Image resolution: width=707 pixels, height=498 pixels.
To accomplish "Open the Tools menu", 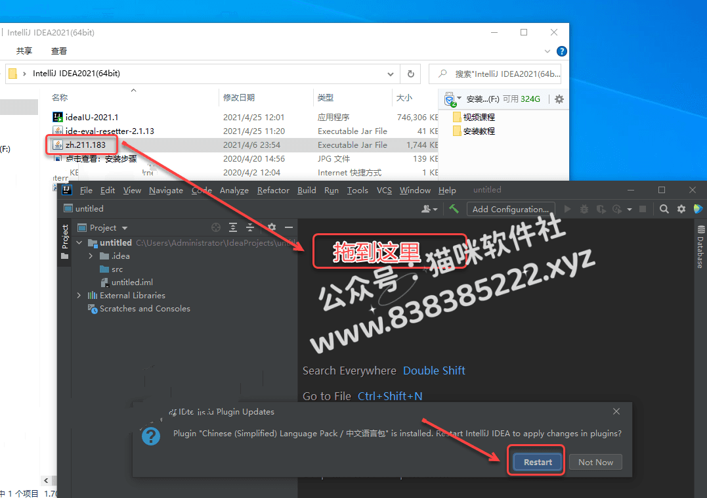I will tap(358, 191).
